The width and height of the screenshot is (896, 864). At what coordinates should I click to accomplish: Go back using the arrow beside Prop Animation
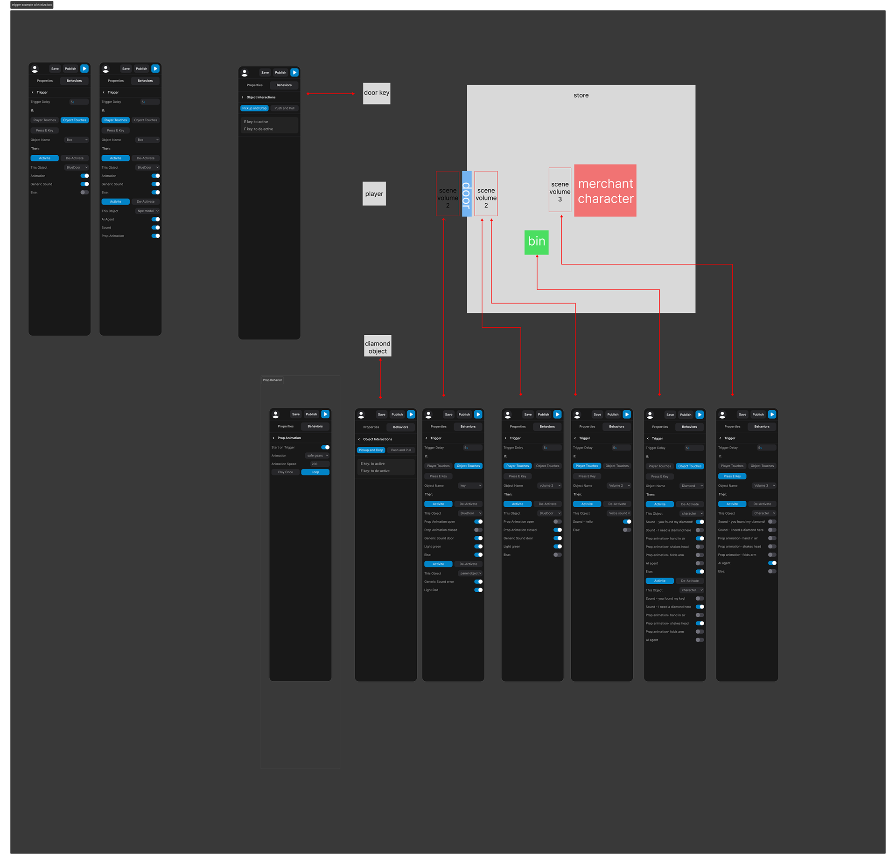tap(273, 438)
